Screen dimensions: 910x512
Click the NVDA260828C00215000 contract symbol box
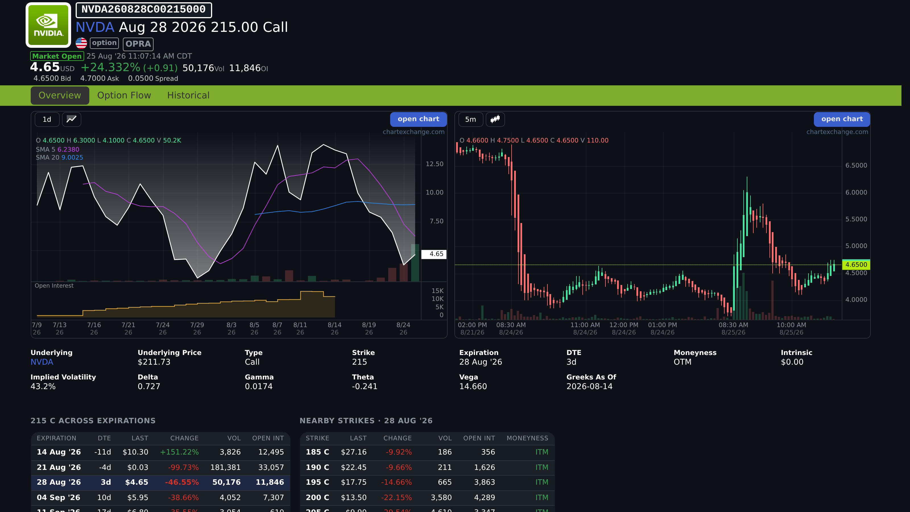[x=144, y=10]
